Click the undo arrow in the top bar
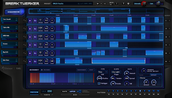Image resolution: width=172 pixels, height=98 pixels. 98,3
